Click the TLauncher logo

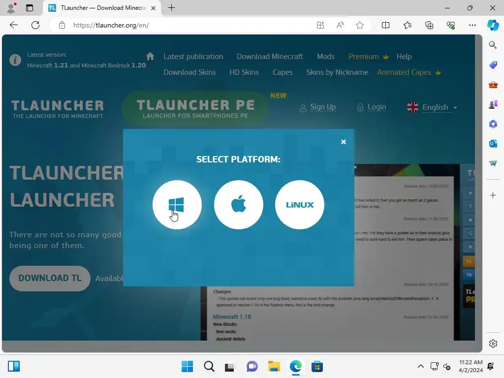58,109
